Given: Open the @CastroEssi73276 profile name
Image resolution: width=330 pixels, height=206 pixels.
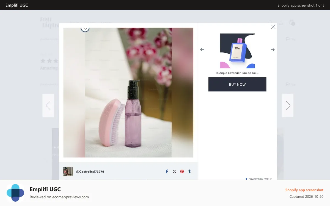Looking at the screenshot, I should [90, 172].
